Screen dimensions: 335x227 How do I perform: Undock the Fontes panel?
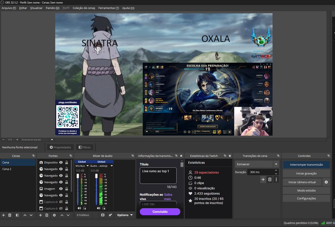pos(71,156)
